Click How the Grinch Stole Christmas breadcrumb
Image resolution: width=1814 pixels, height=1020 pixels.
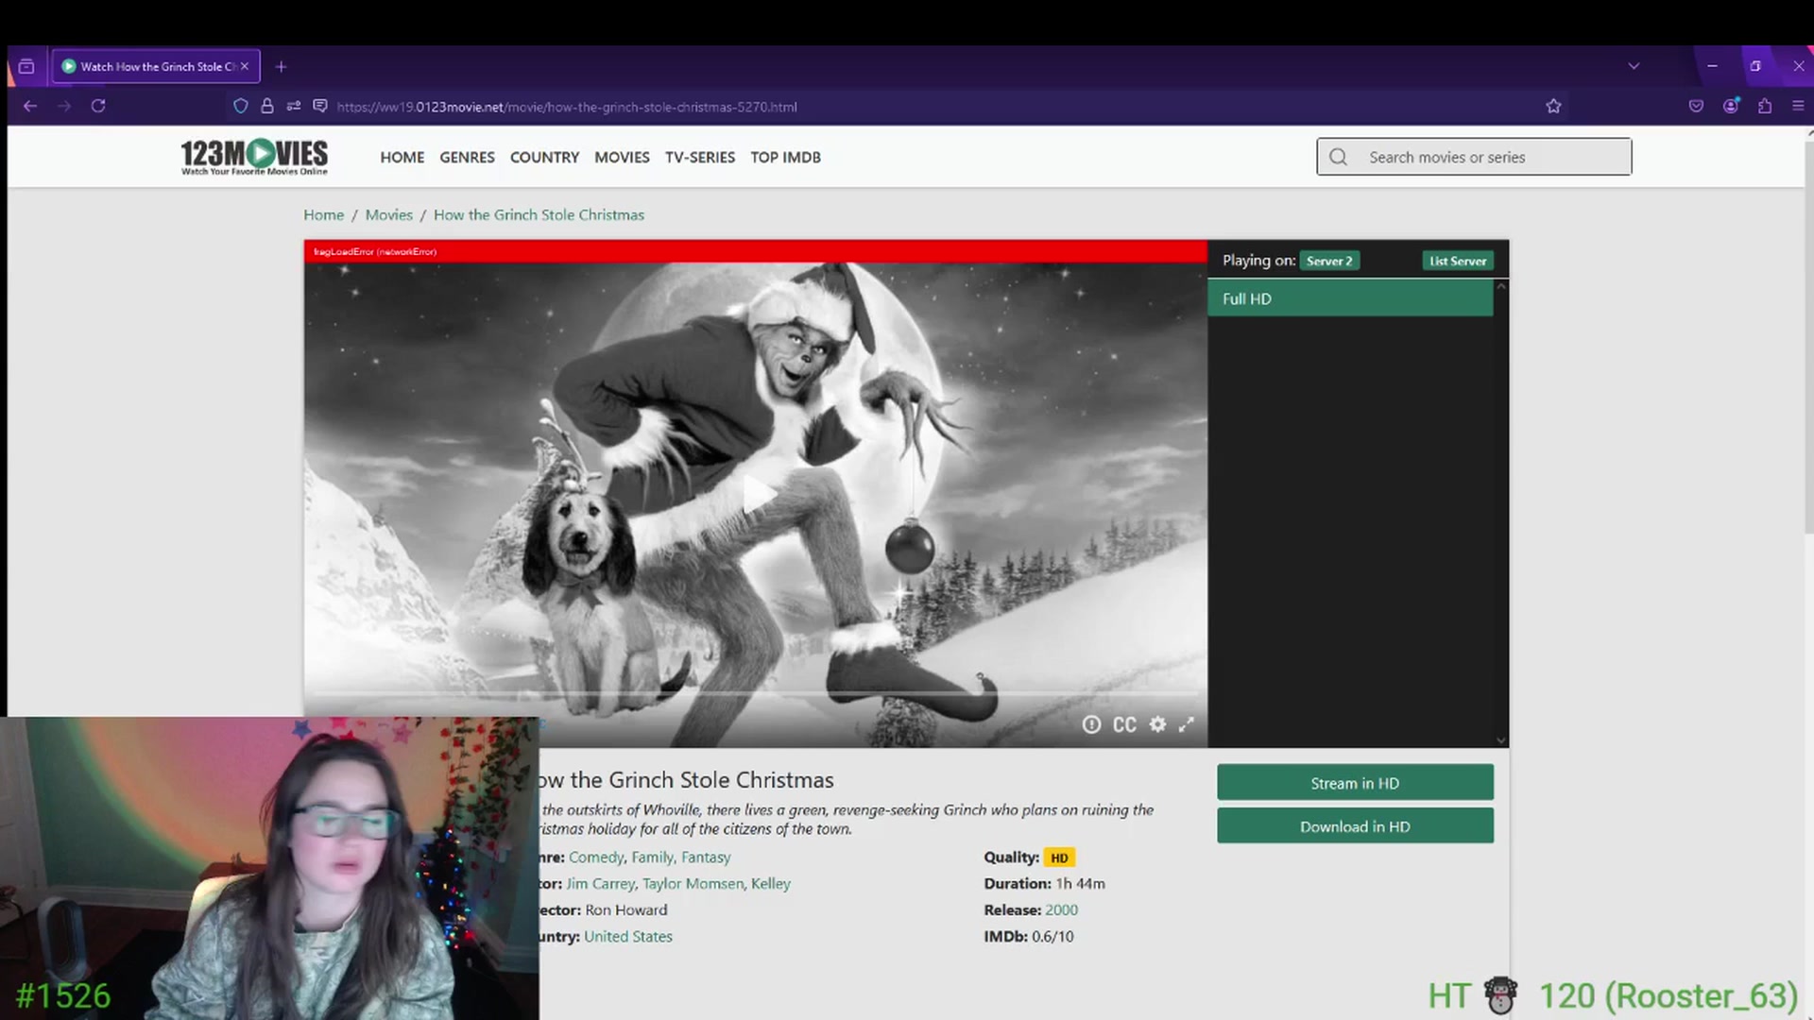click(x=539, y=214)
